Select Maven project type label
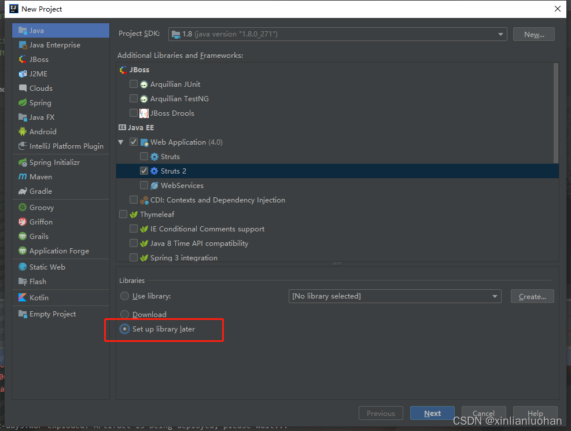571x431 pixels. click(x=40, y=177)
